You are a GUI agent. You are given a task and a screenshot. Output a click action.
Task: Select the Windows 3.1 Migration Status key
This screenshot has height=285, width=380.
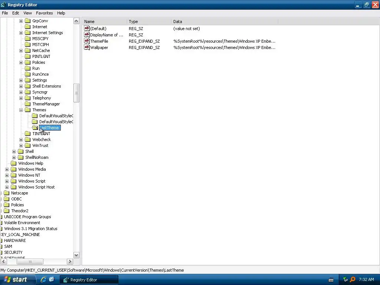[30, 229]
